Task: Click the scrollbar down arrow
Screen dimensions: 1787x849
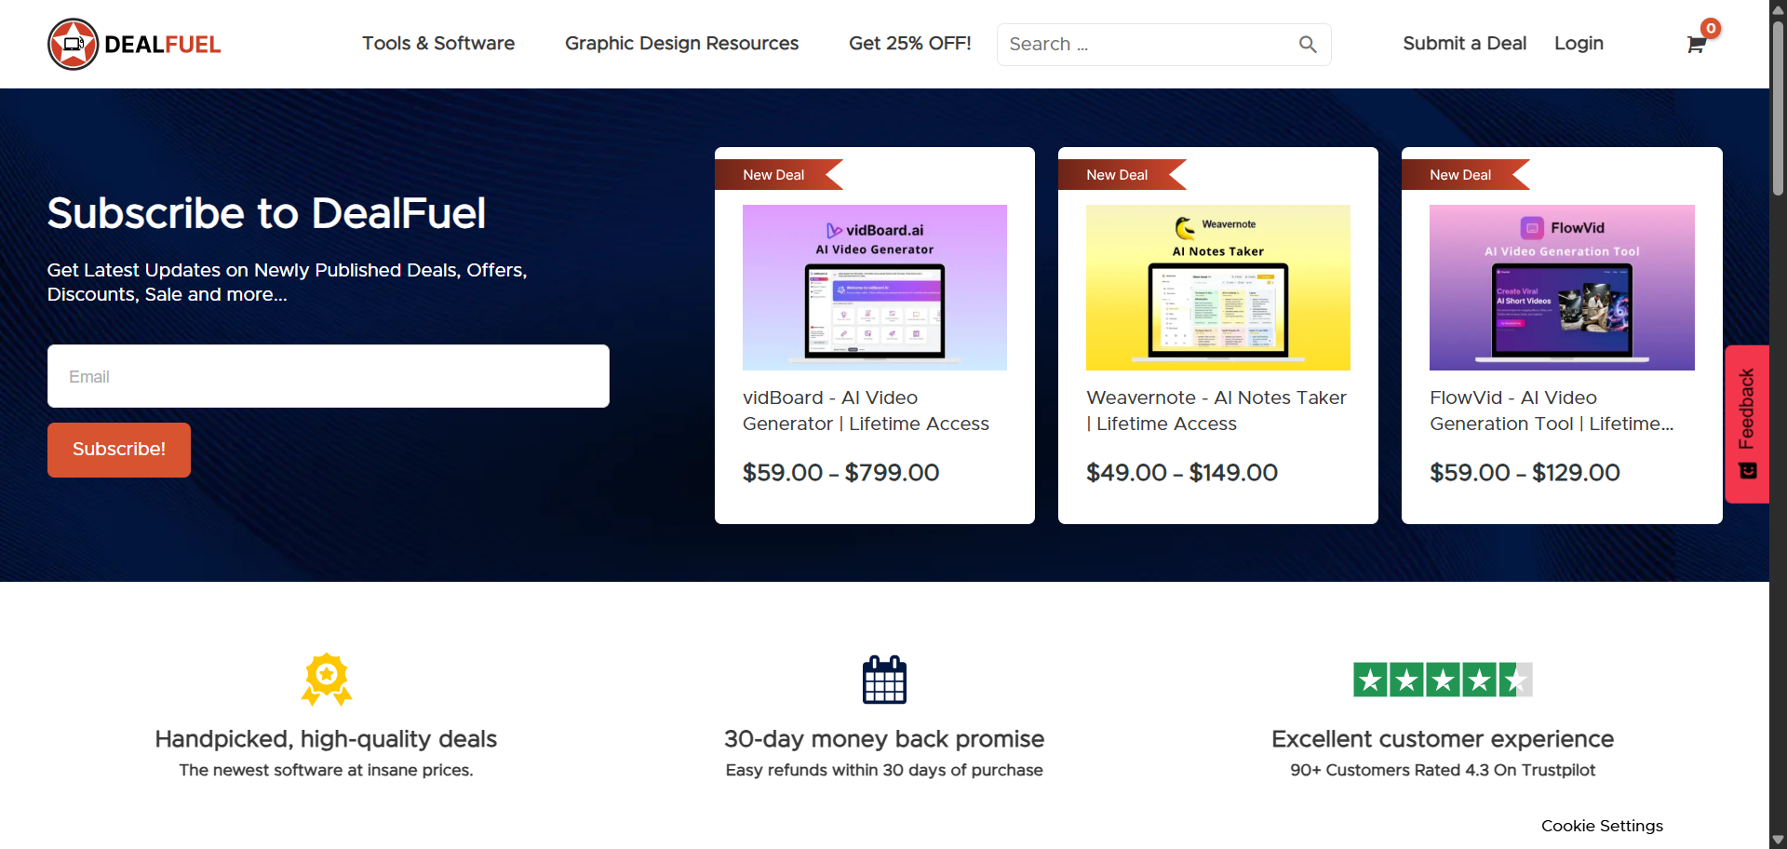Action: click(x=1778, y=839)
